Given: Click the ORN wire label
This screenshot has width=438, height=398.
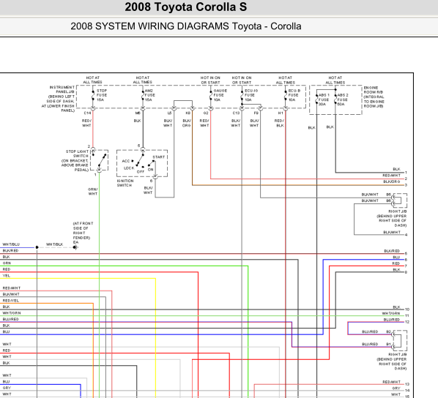Looking at the screenshot, I should pos(7,263).
